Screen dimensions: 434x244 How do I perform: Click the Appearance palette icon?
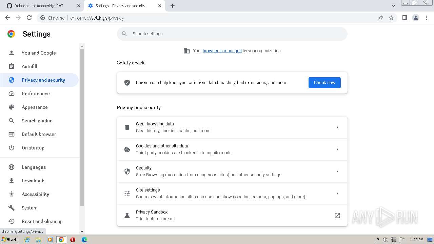[12, 107]
